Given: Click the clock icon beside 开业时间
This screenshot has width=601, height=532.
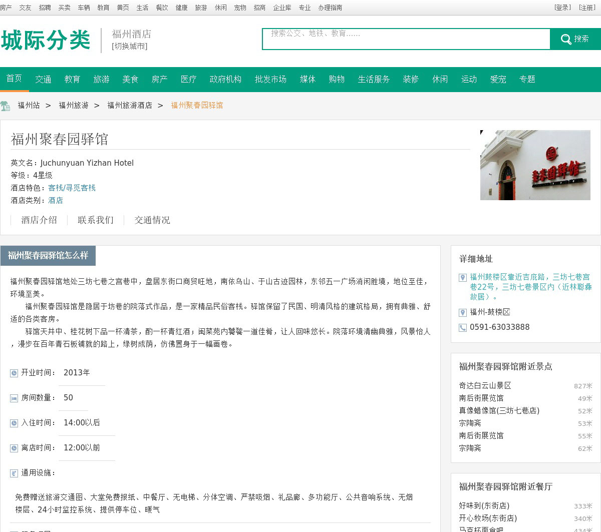Looking at the screenshot, I should (14, 373).
